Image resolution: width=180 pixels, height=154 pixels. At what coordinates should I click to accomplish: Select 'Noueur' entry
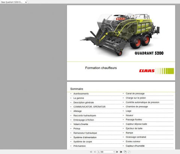click(x=129, y=115)
